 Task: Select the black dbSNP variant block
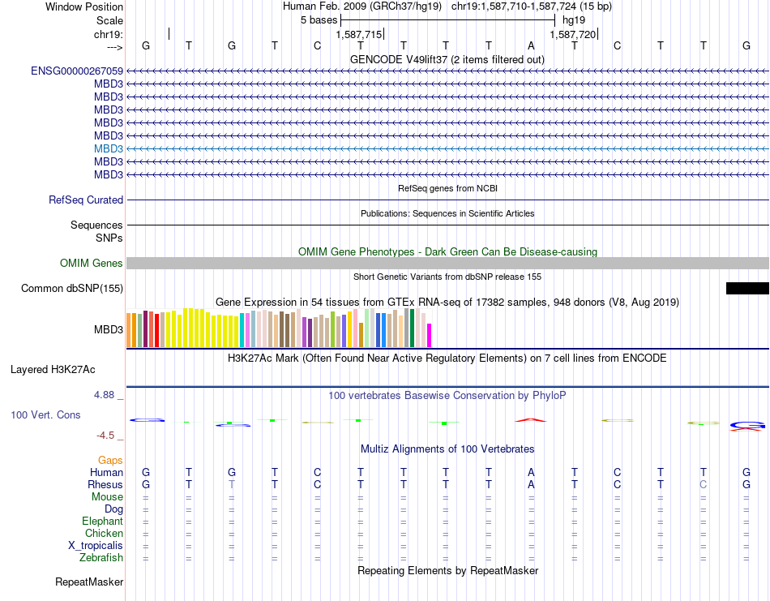747,289
